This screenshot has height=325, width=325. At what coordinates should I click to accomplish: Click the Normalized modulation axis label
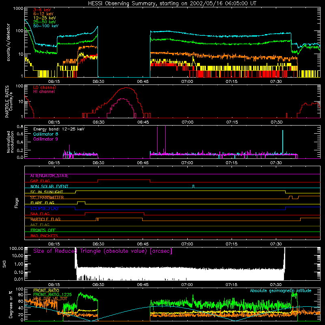(x=10, y=142)
